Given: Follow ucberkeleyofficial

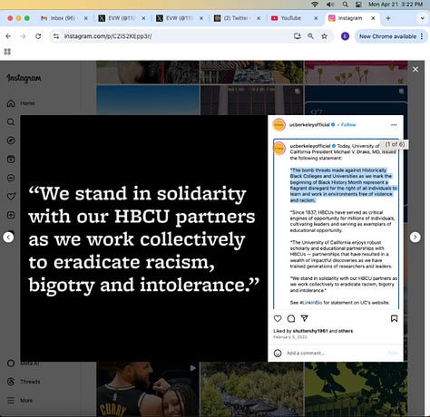Looking at the screenshot, I should coord(348,124).
